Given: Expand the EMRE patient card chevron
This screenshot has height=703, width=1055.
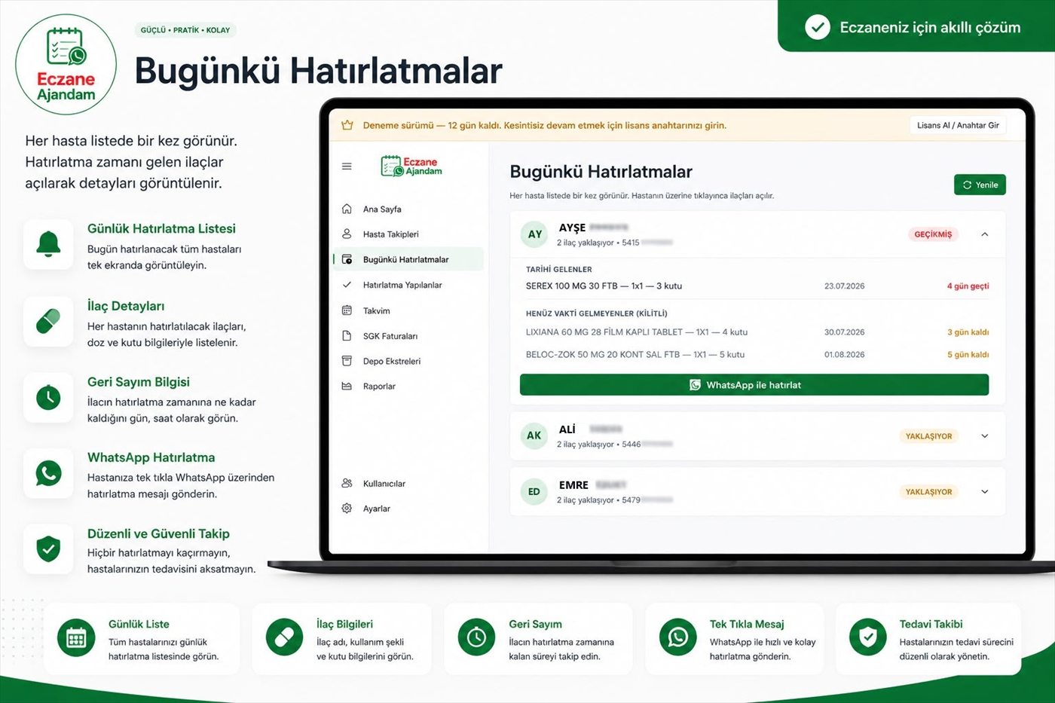Looking at the screenshot, I should coord(985,491).
